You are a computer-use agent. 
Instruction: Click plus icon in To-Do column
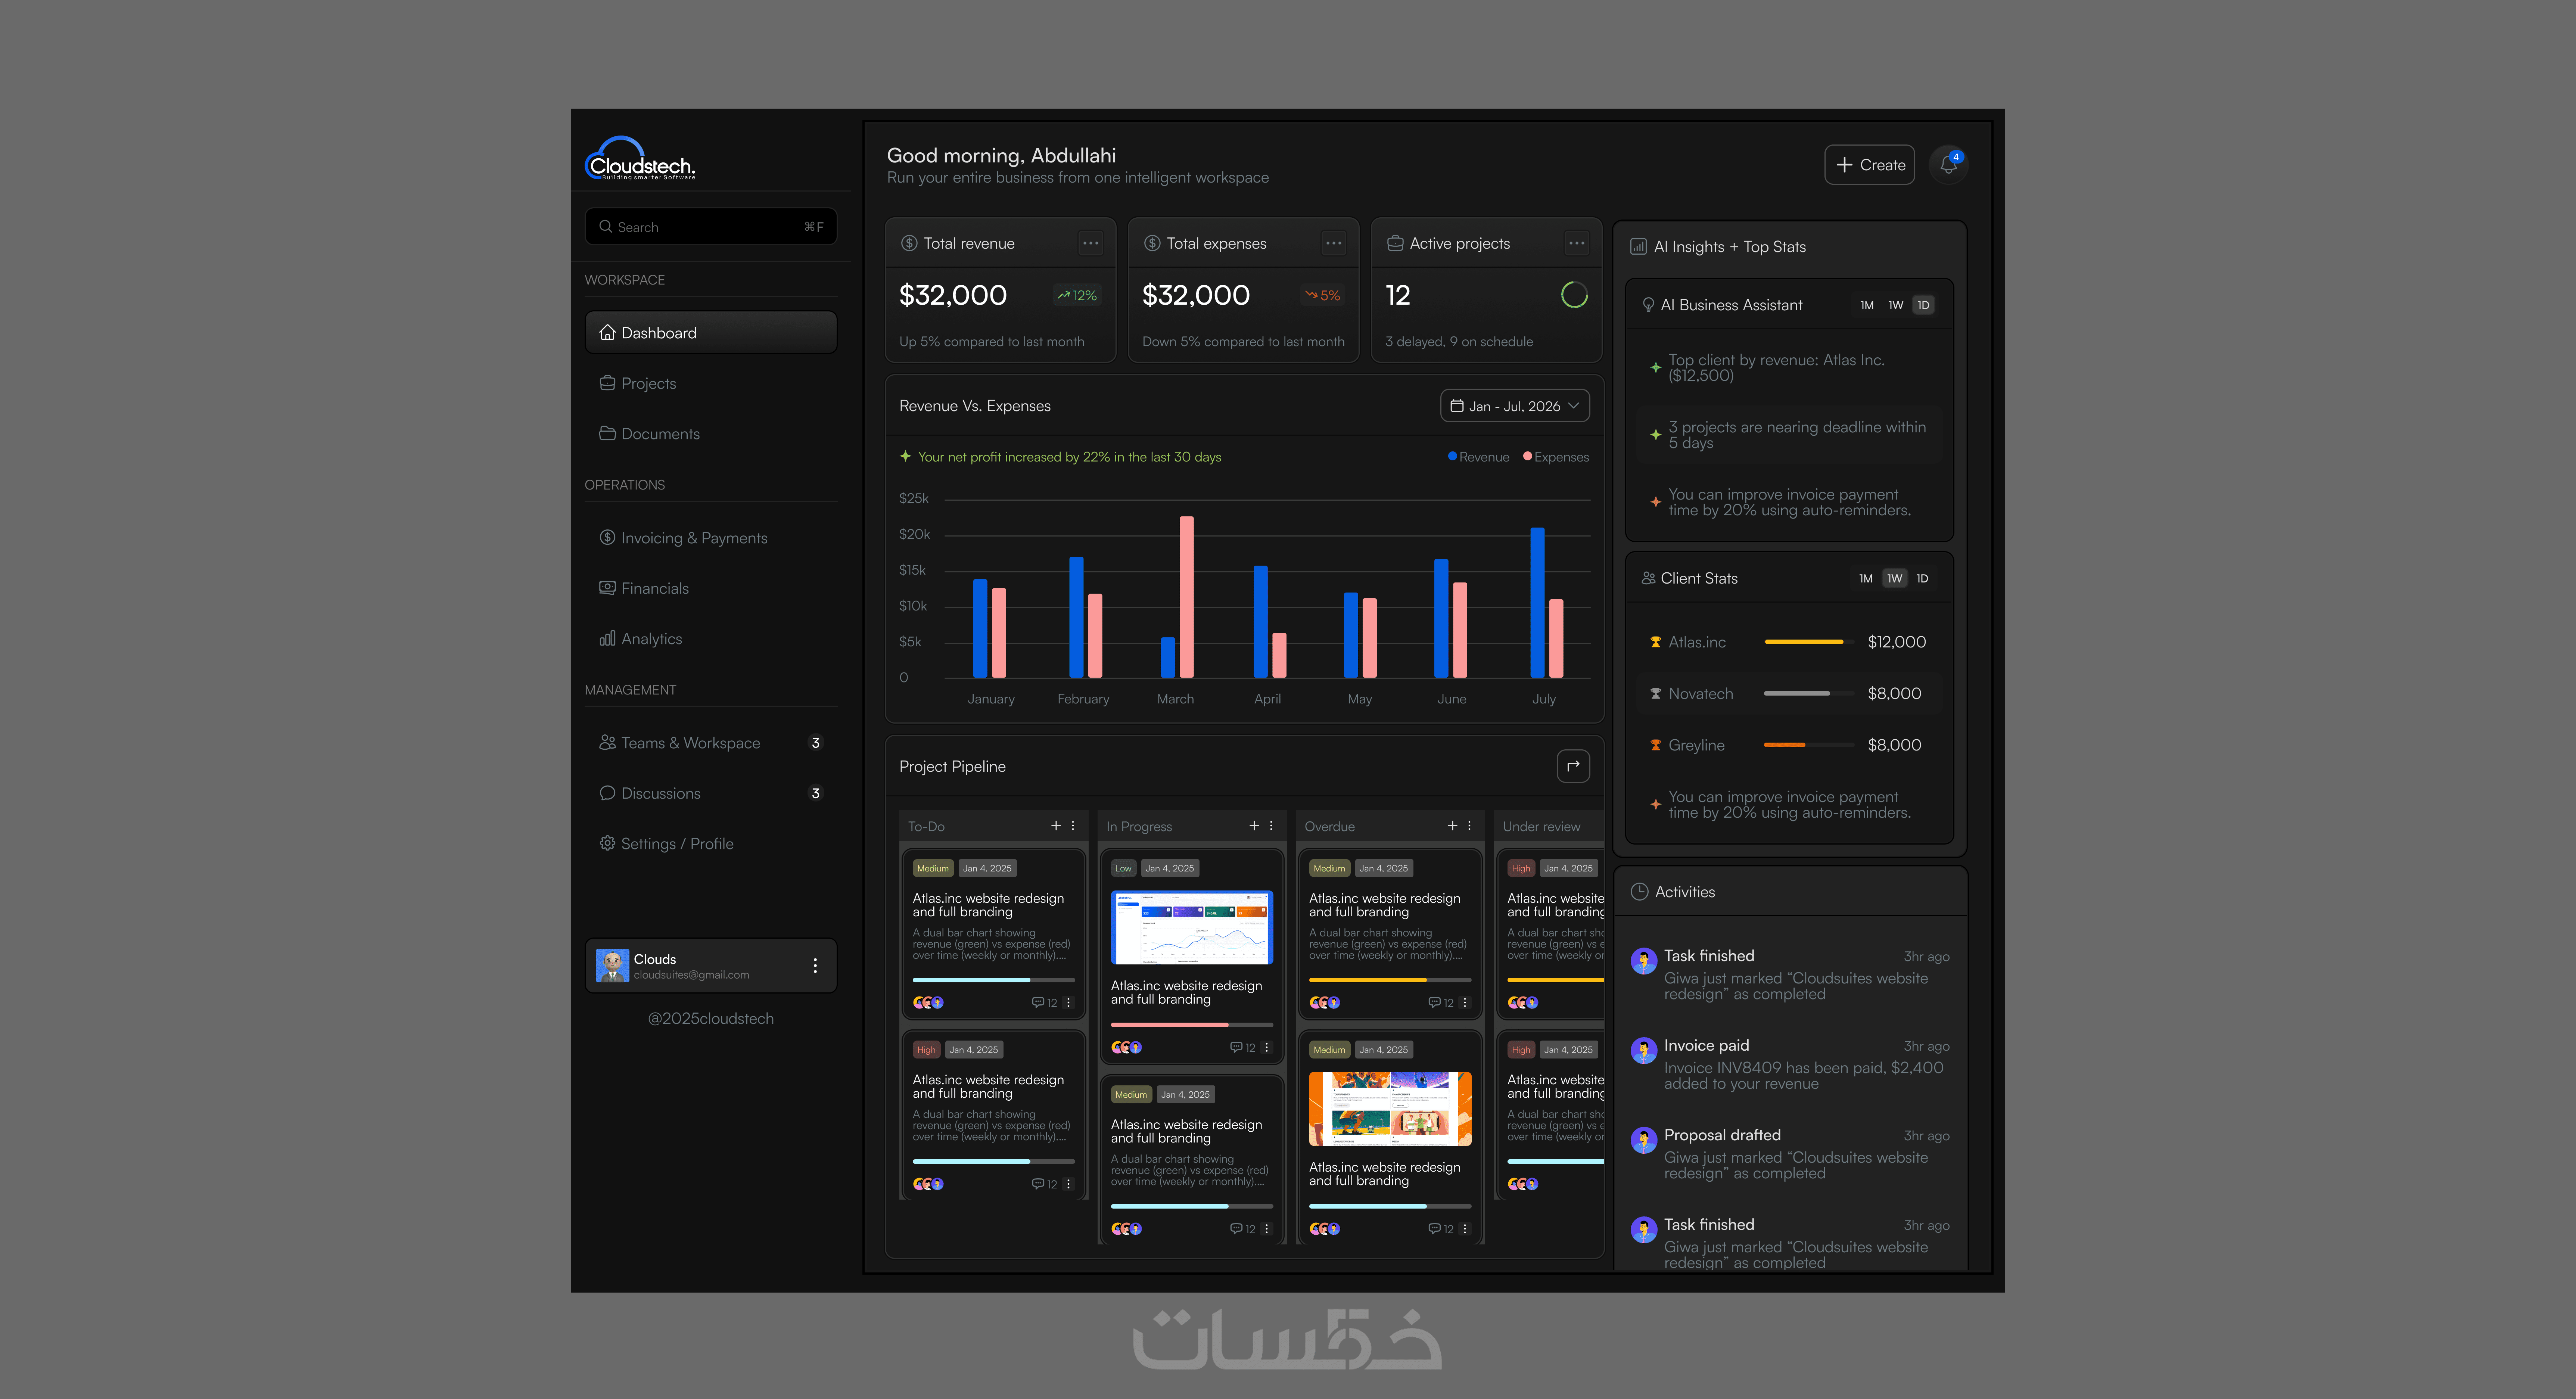coord(1056,825)
